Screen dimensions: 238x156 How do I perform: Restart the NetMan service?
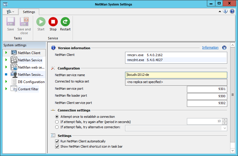click(x=65, y=22)
